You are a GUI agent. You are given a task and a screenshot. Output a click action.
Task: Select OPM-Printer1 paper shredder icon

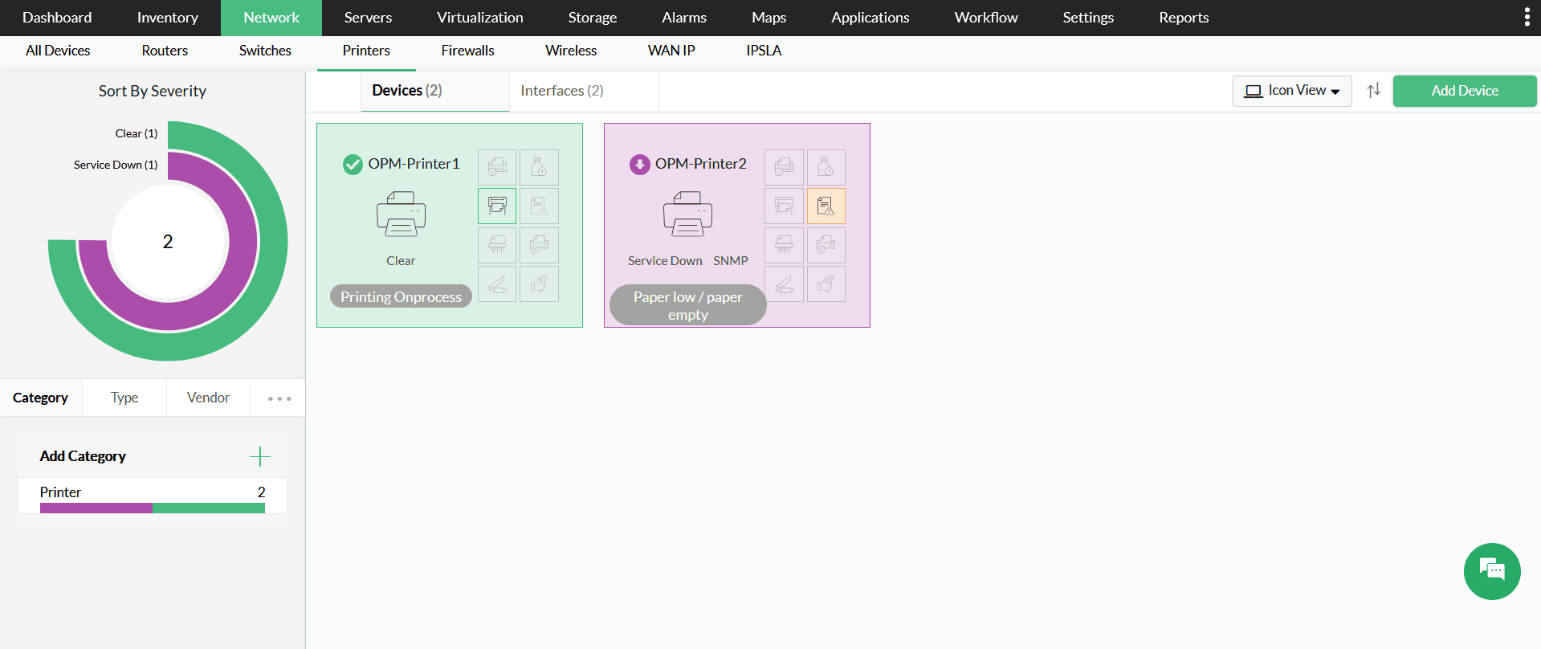coord(497,245)
